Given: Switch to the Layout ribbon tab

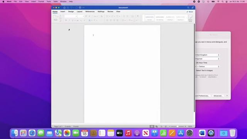Looking at the screenshot, I should (x=80, y=12).
